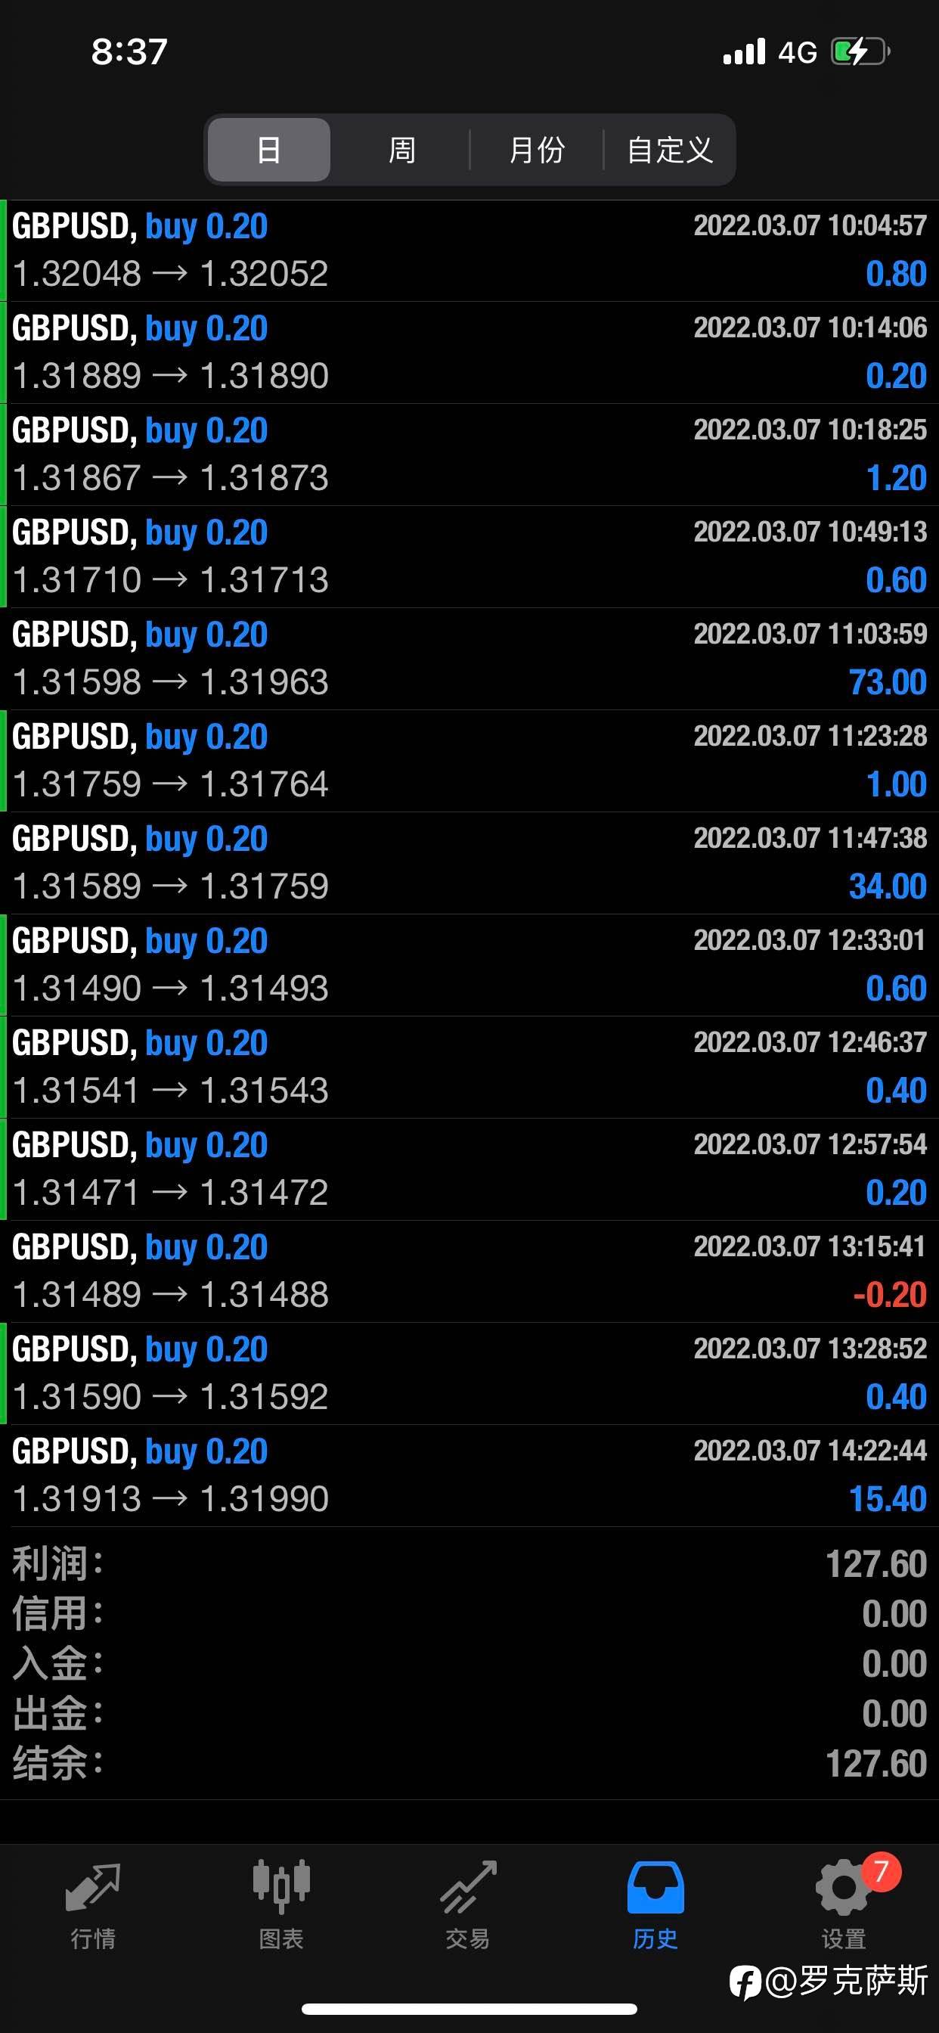Tap the red notification badge 7
Viewport: 939px width, 2033px height.
point(882,1871)
